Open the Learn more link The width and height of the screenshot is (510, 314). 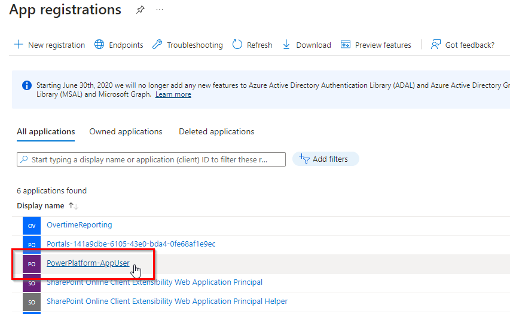pos(173,94)
